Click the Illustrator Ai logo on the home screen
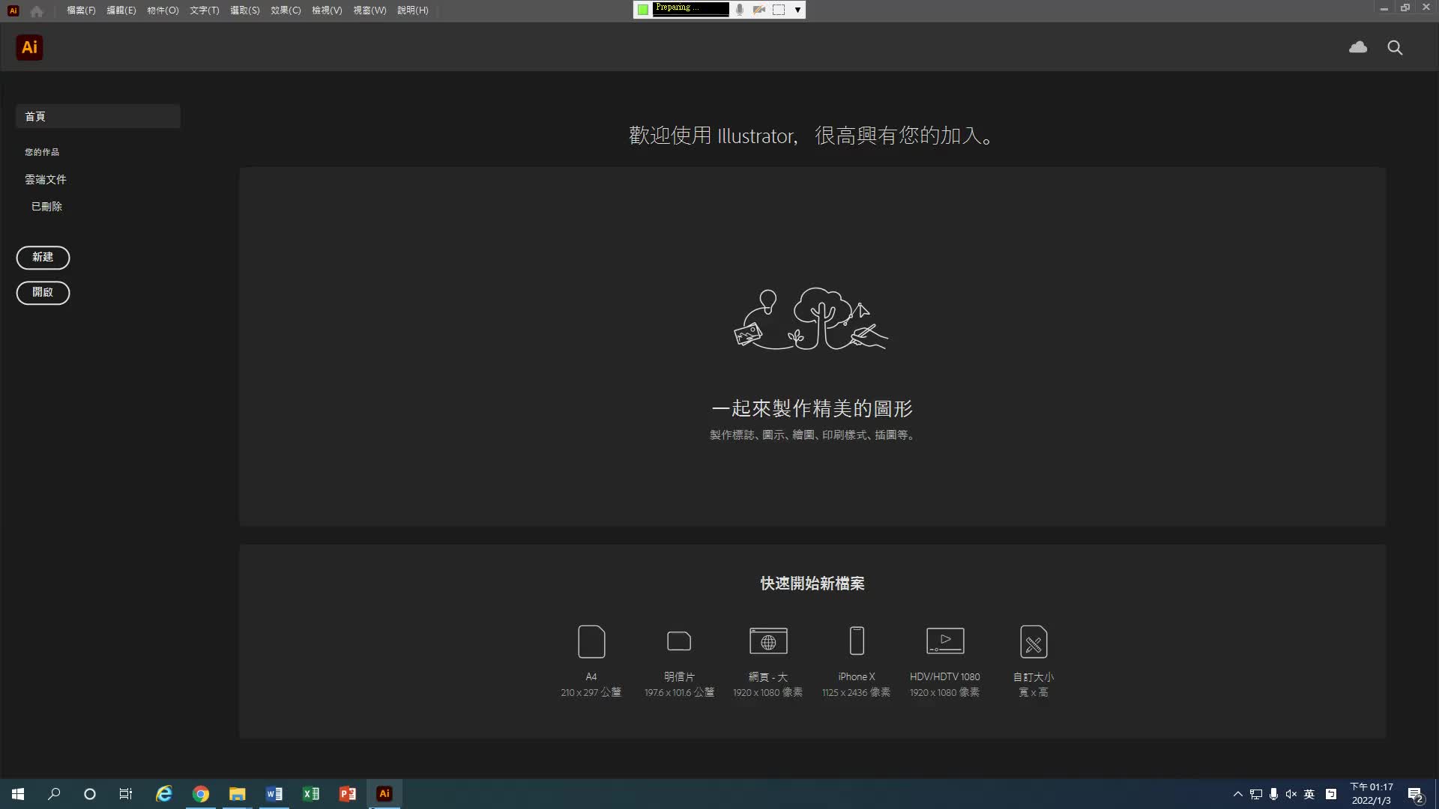Viewport: 1439px width, 809px height. click(29, 47)
